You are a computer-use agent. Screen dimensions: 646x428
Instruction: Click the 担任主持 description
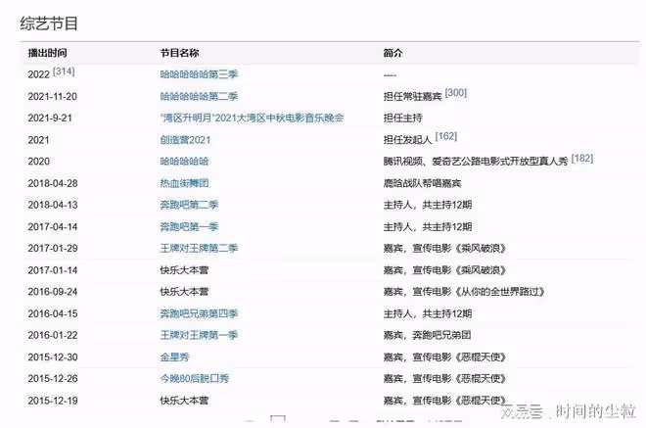tap(402, 118)
